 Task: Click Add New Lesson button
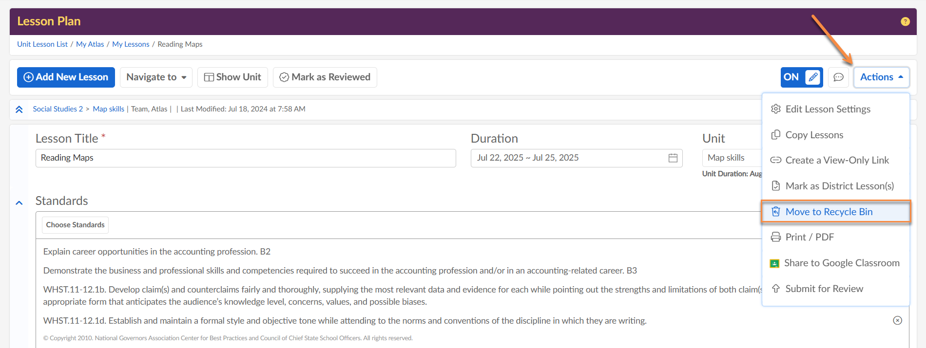pyautogui.click(x=66, y=77)
